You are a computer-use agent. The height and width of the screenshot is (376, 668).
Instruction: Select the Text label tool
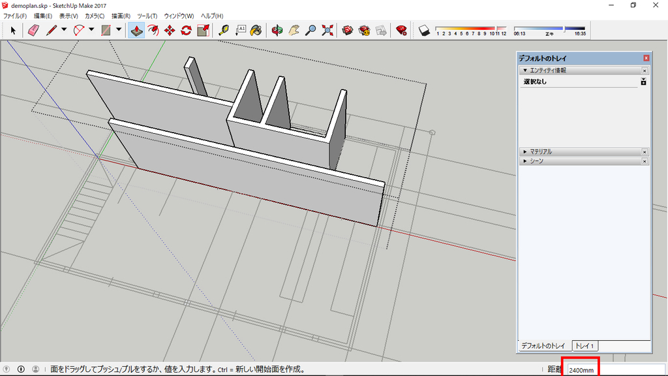240,30
